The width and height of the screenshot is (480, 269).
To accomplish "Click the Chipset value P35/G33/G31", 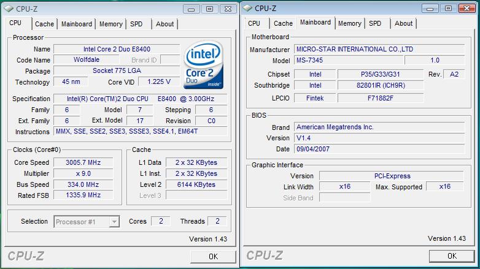I will point(381,74).
